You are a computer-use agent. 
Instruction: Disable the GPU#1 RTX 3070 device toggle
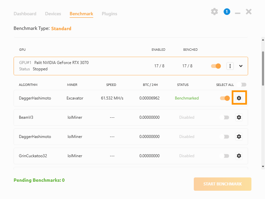tap(216, 66)
